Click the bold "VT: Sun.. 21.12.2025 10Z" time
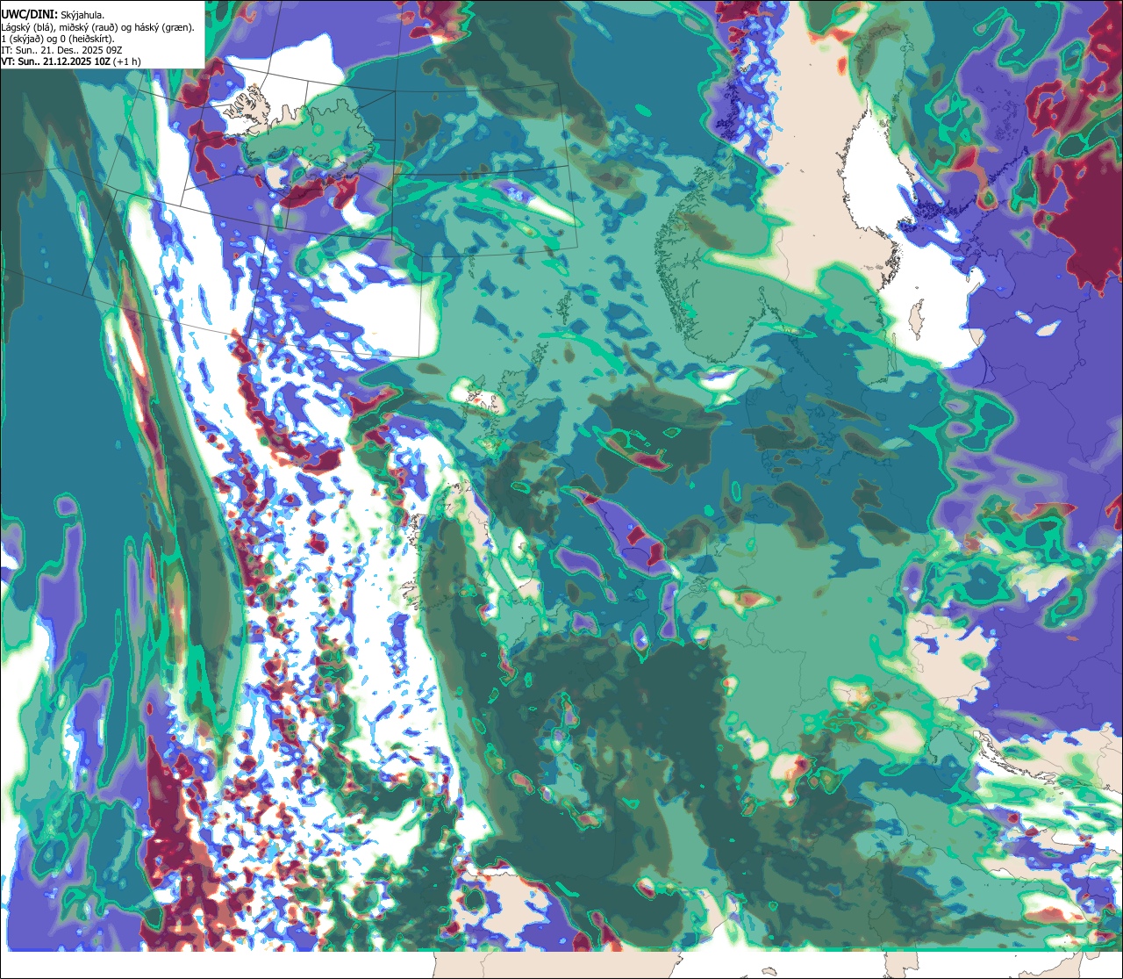1123x979 pixels. click(x=55, y=61)
